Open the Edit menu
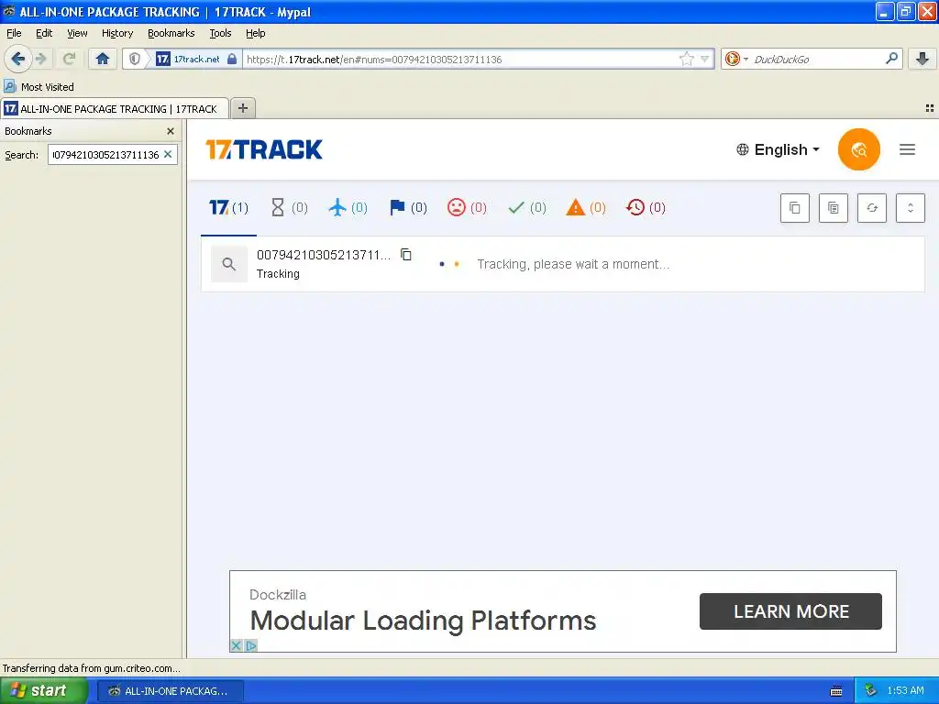The image size is (939, 704). coord(44,33)
